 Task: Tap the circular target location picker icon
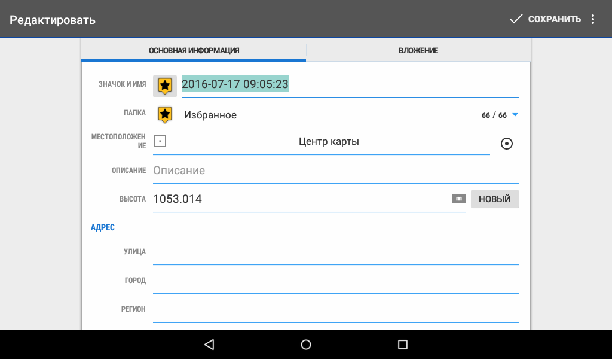pyautogui.click(x=506, y=144)
